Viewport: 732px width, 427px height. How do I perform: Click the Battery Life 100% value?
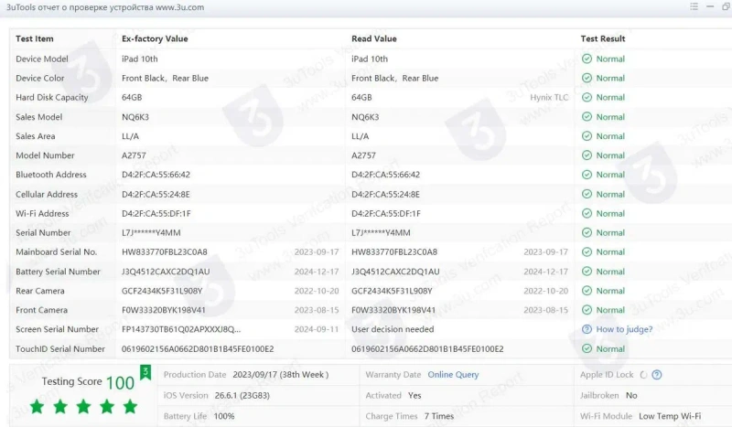[x=224, y=416]
